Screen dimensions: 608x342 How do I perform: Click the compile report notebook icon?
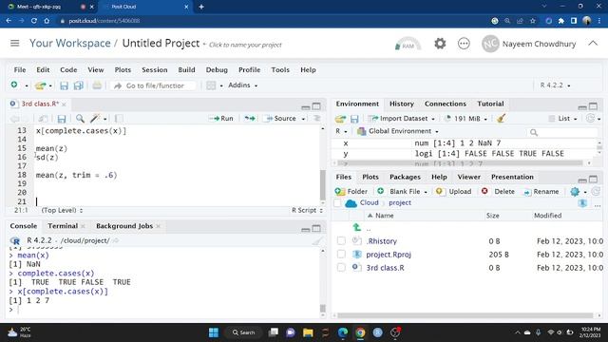pos(119,118)
